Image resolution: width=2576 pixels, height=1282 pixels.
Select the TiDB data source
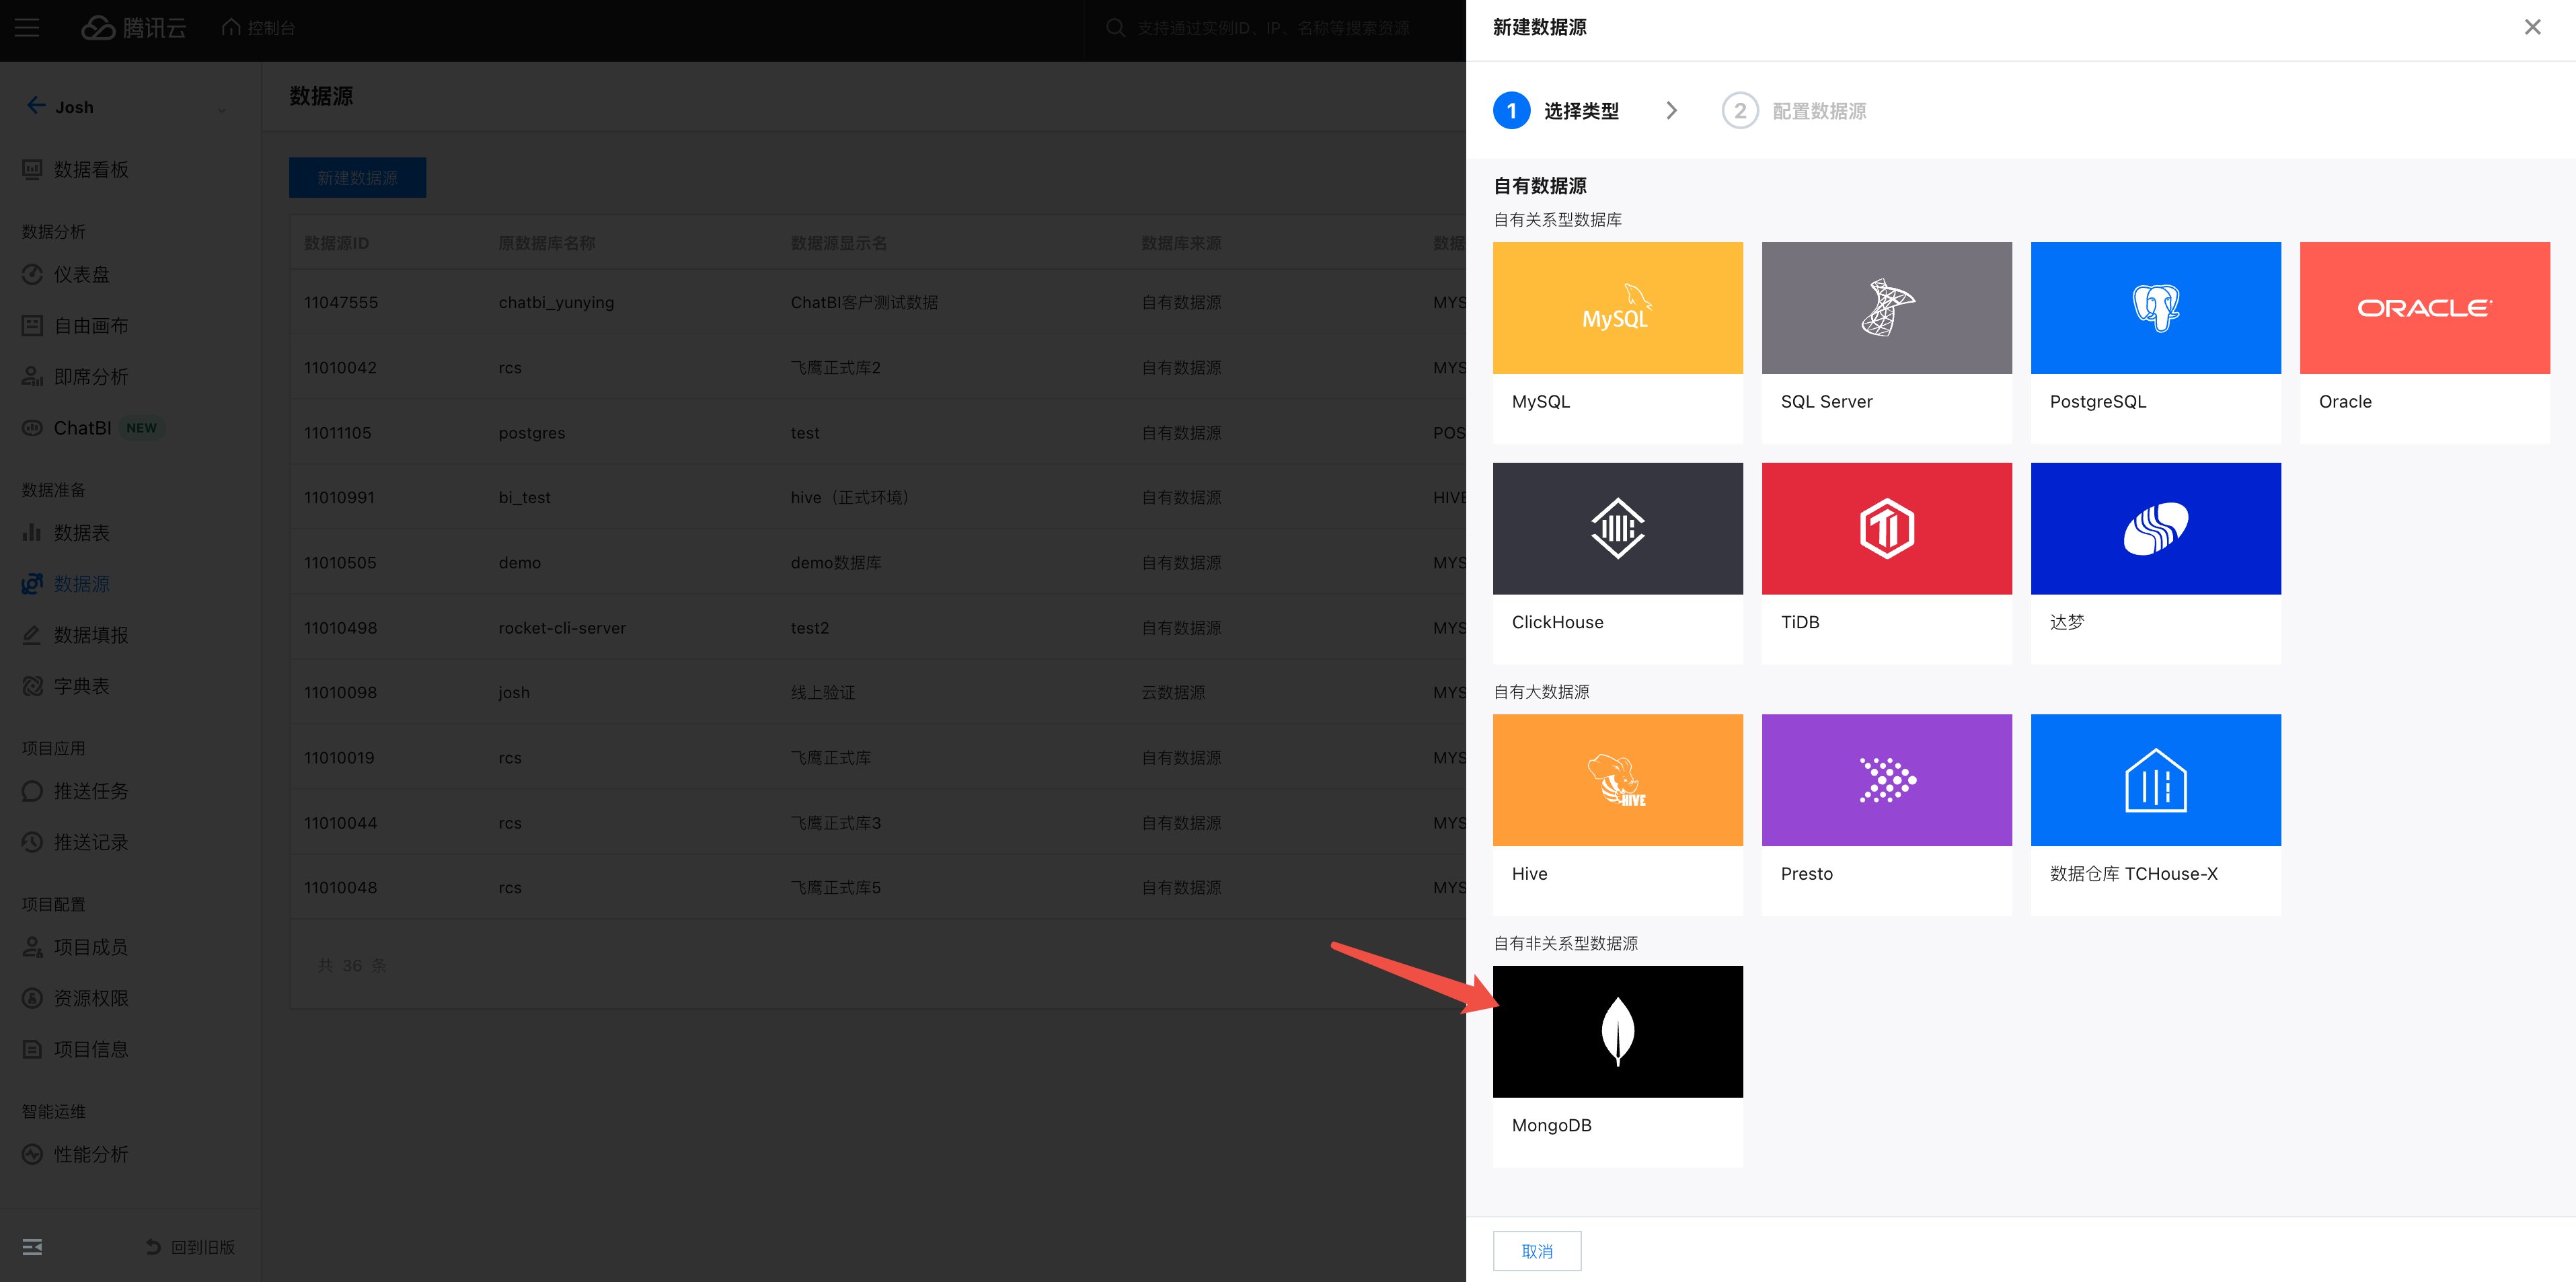coord(1886,529)
